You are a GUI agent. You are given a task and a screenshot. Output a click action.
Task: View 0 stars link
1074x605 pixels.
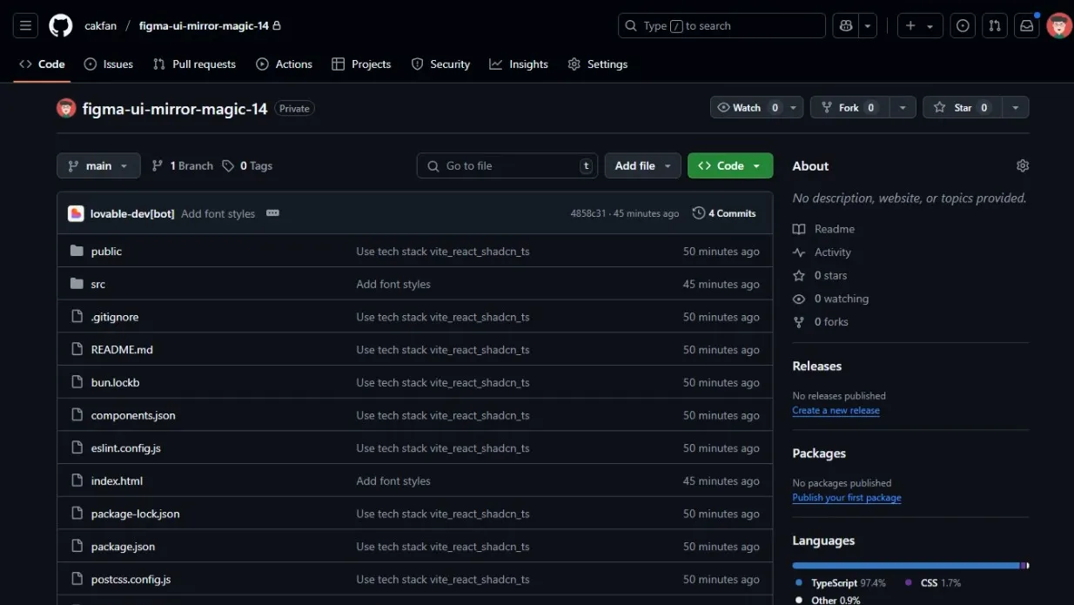pos(820,275)
